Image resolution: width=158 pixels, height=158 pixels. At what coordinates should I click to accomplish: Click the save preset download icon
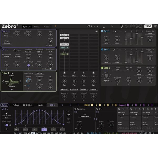[x=104, y=26]
